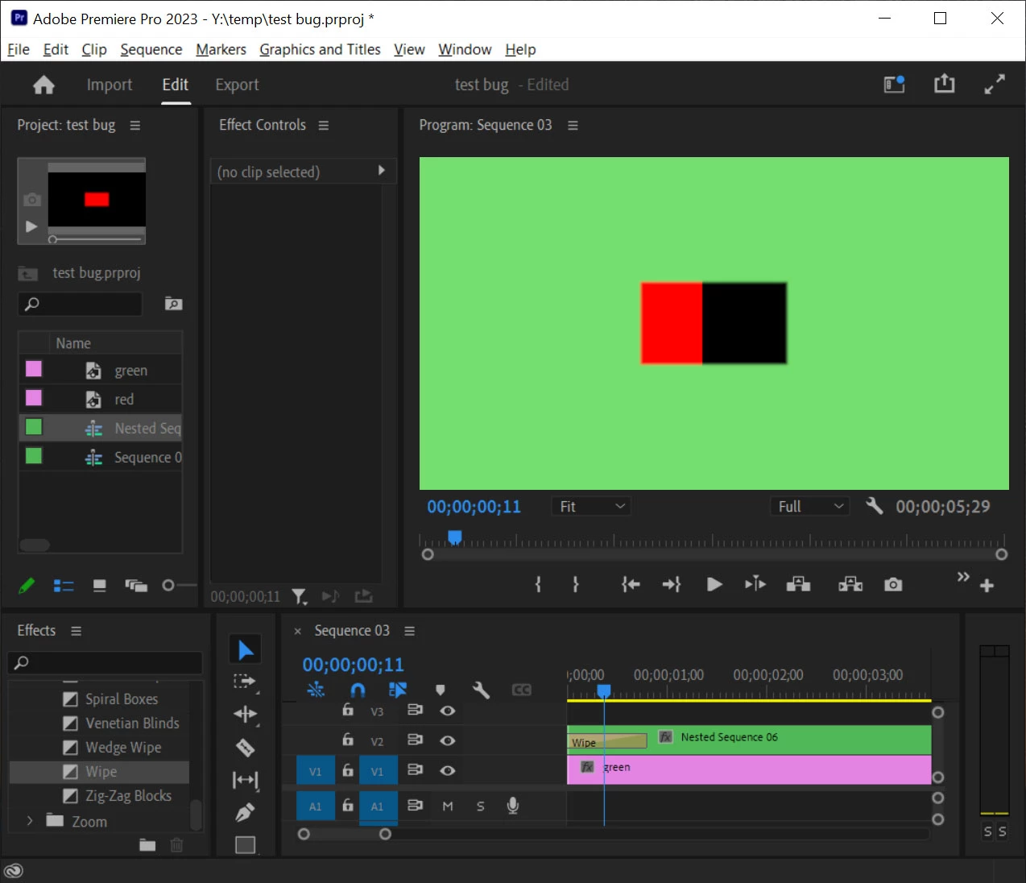
Task: Open the Markers menu
Action: pos(221,49)
